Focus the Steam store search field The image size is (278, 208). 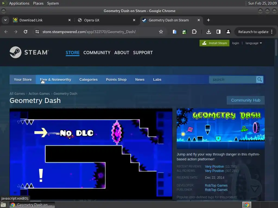point(233,80)
